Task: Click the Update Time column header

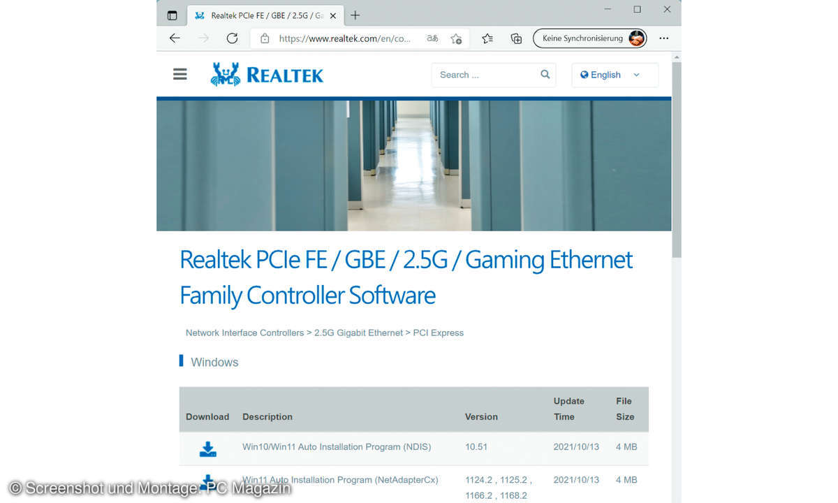Action: [x=569, y=409]
